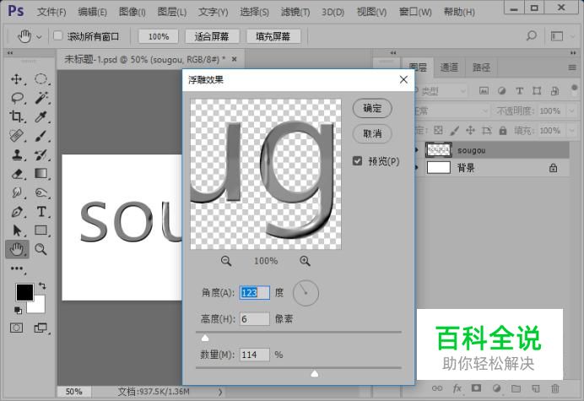The height and width of the screenshot is (401, 584).
Task: Open layer fill dropdown arrow
Action: coord(571,131)
